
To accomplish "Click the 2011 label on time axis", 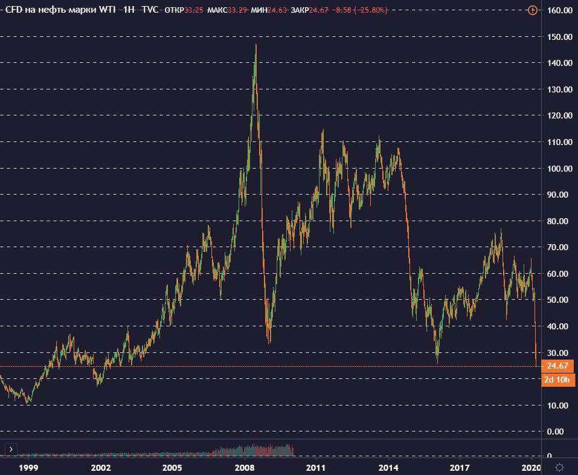I will (316, 468).
